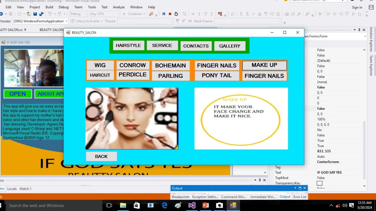Click the Sign in link
The image size is (376, 211).
pyautogui.click(x=357, y=7)
